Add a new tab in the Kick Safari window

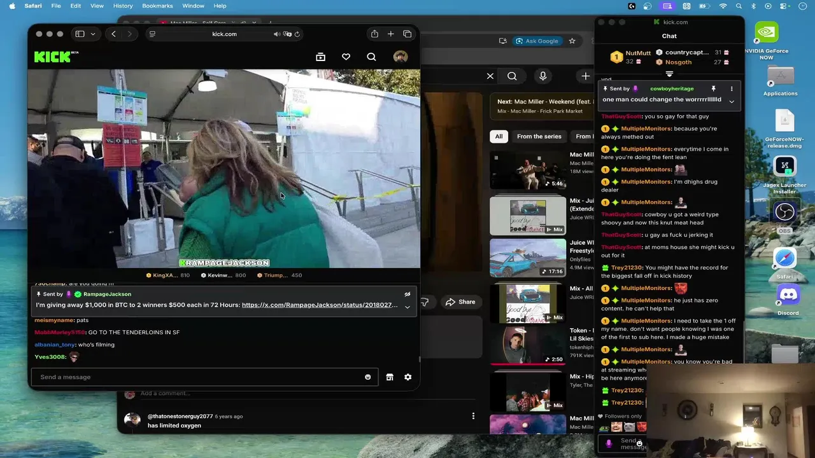pos(391,34)
